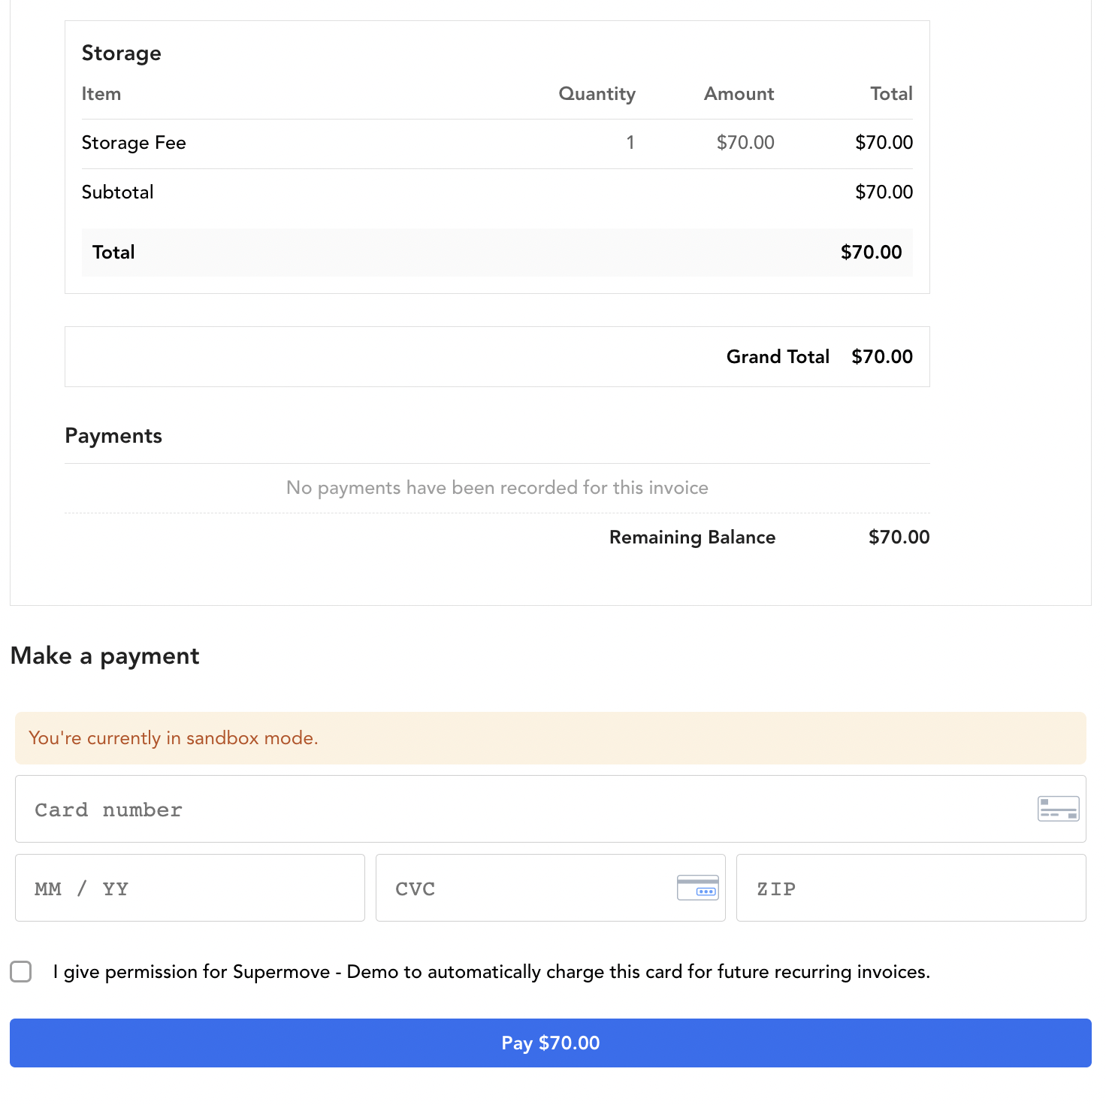
Task: Click the Storage section title
Action: [122, 53]
